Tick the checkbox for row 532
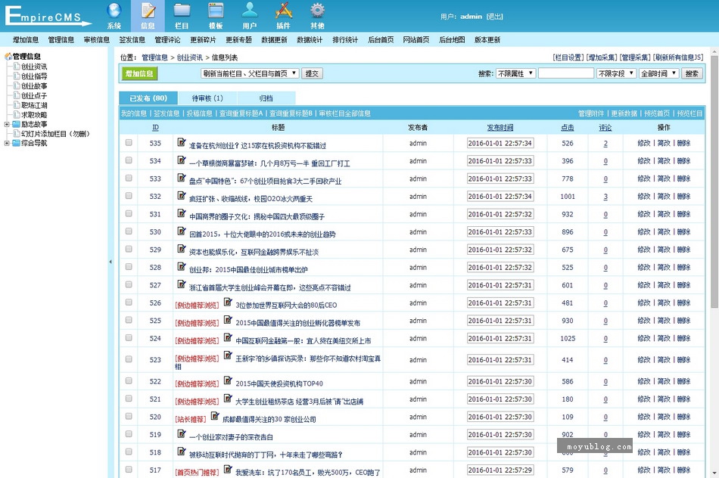 point(129,196)
